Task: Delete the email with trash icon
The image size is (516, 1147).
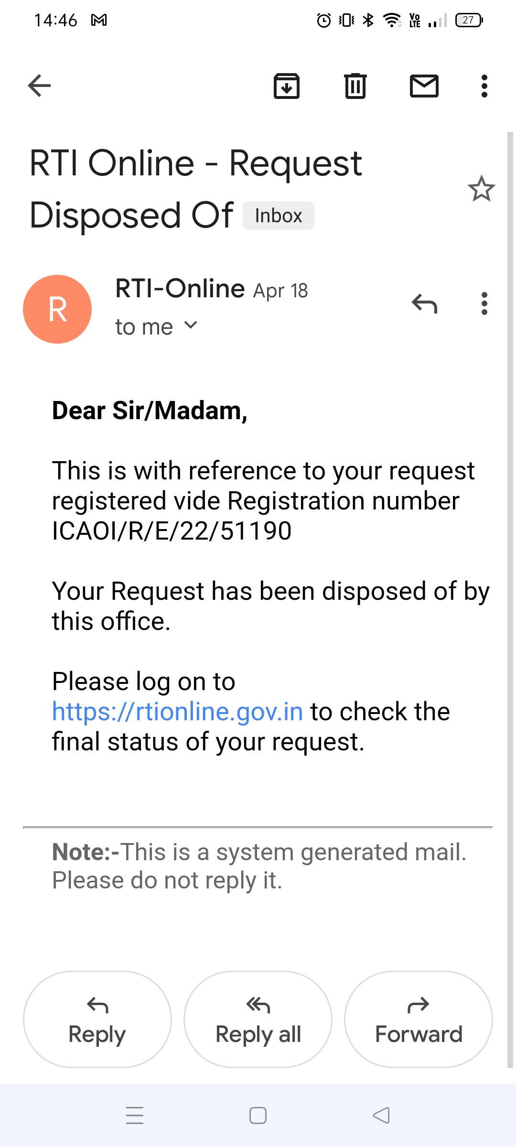Action: 355,86
